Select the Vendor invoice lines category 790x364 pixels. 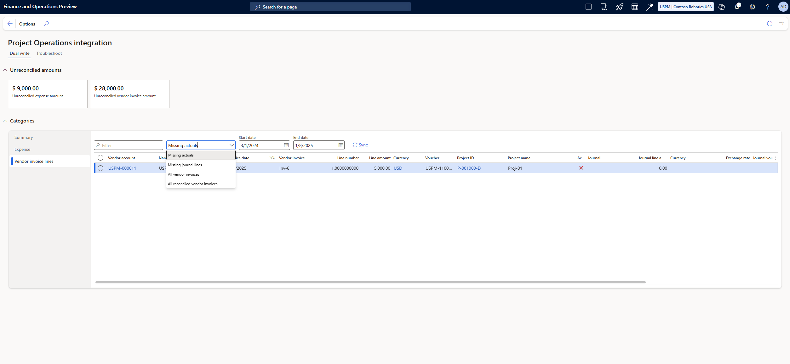click(x=50, y=161)
